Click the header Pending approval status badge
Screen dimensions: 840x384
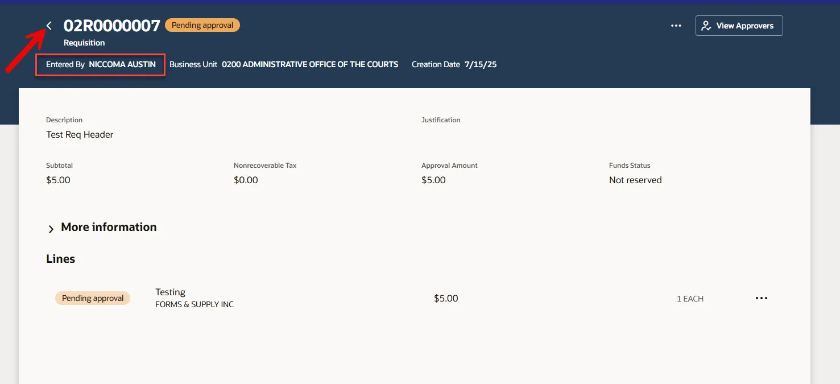pos(202,25)
